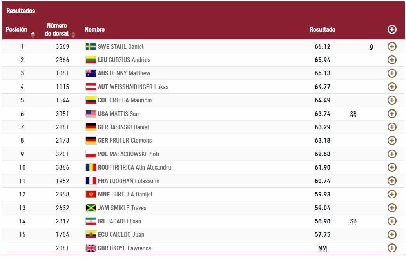This screenshot has width=406, height=259.
Task: Open plus icon for WEISSHAIDINGER Lukas
Action: pos(392,87)
